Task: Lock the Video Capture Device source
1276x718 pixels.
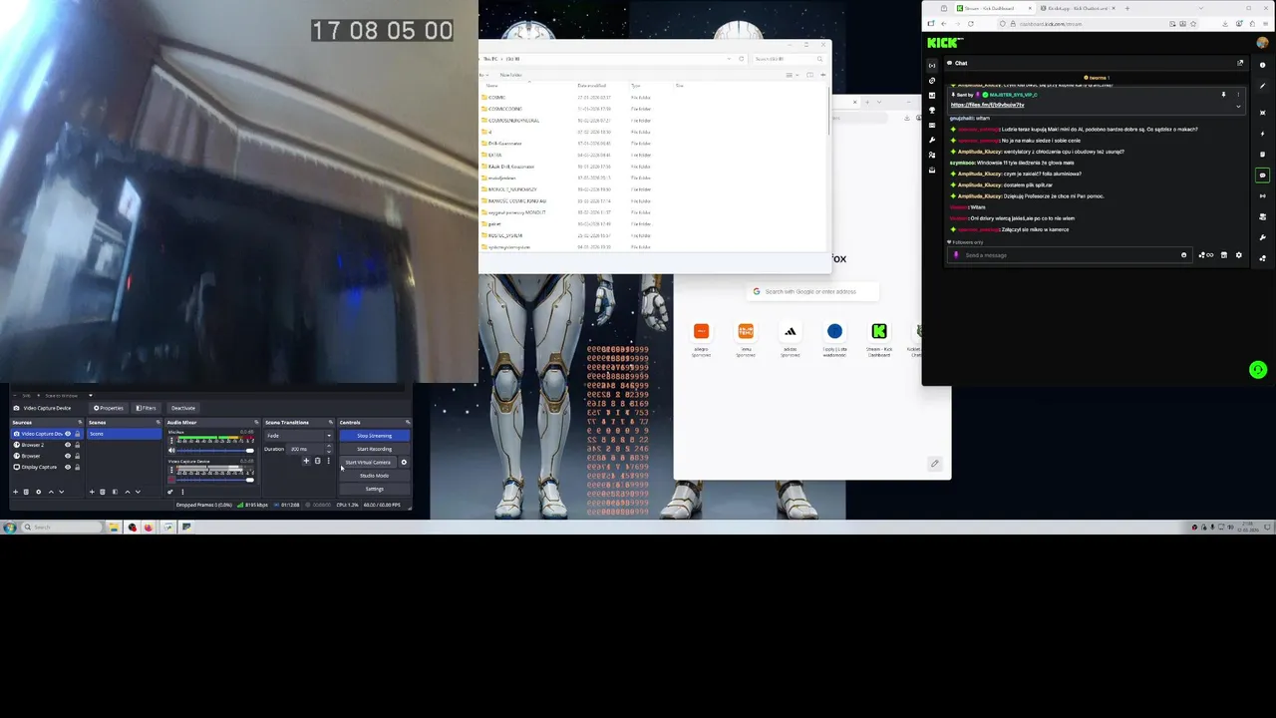Action: click(x=77, y=434)
